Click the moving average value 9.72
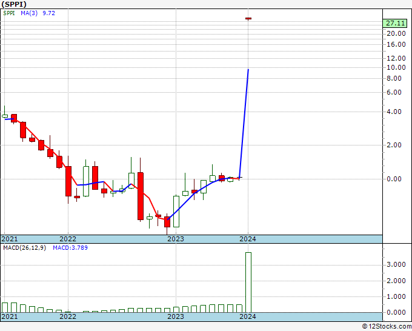 [x=49, y=13]
